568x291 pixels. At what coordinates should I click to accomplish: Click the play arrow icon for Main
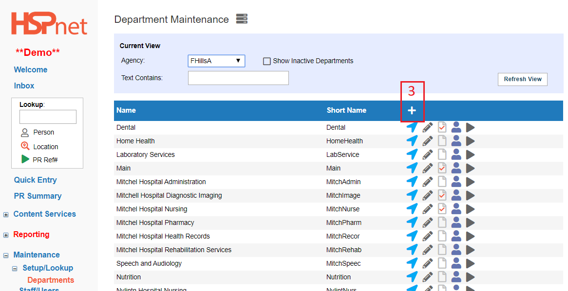coord(470,168)
